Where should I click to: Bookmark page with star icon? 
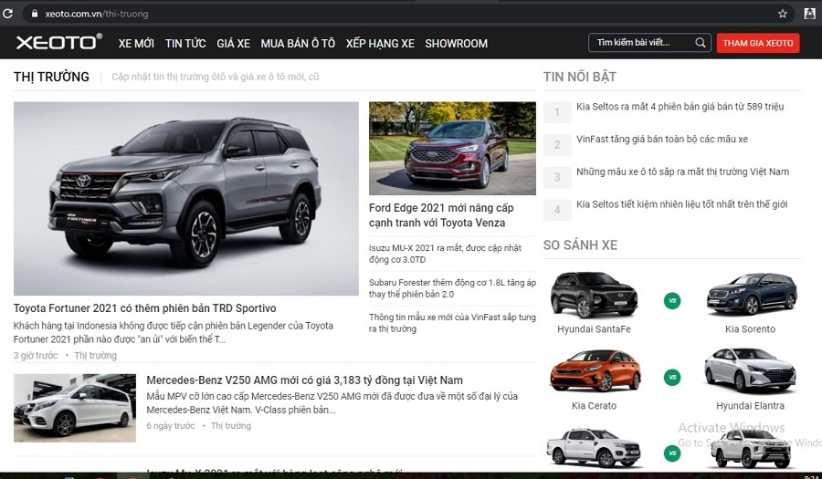tap(783, 14)
